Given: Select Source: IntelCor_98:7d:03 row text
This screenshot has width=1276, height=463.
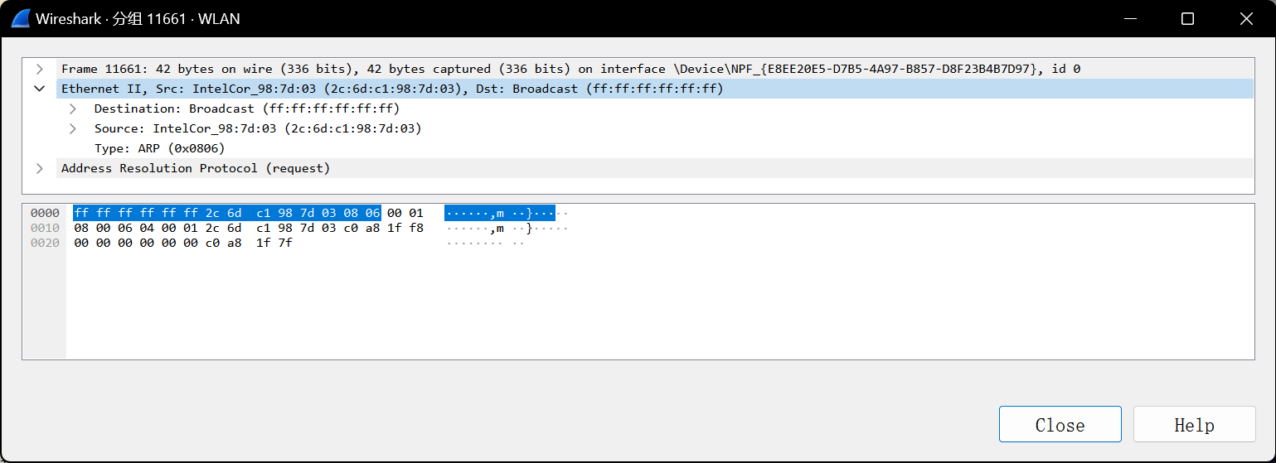Looking at the screenshot, I should tap(258, 128).
